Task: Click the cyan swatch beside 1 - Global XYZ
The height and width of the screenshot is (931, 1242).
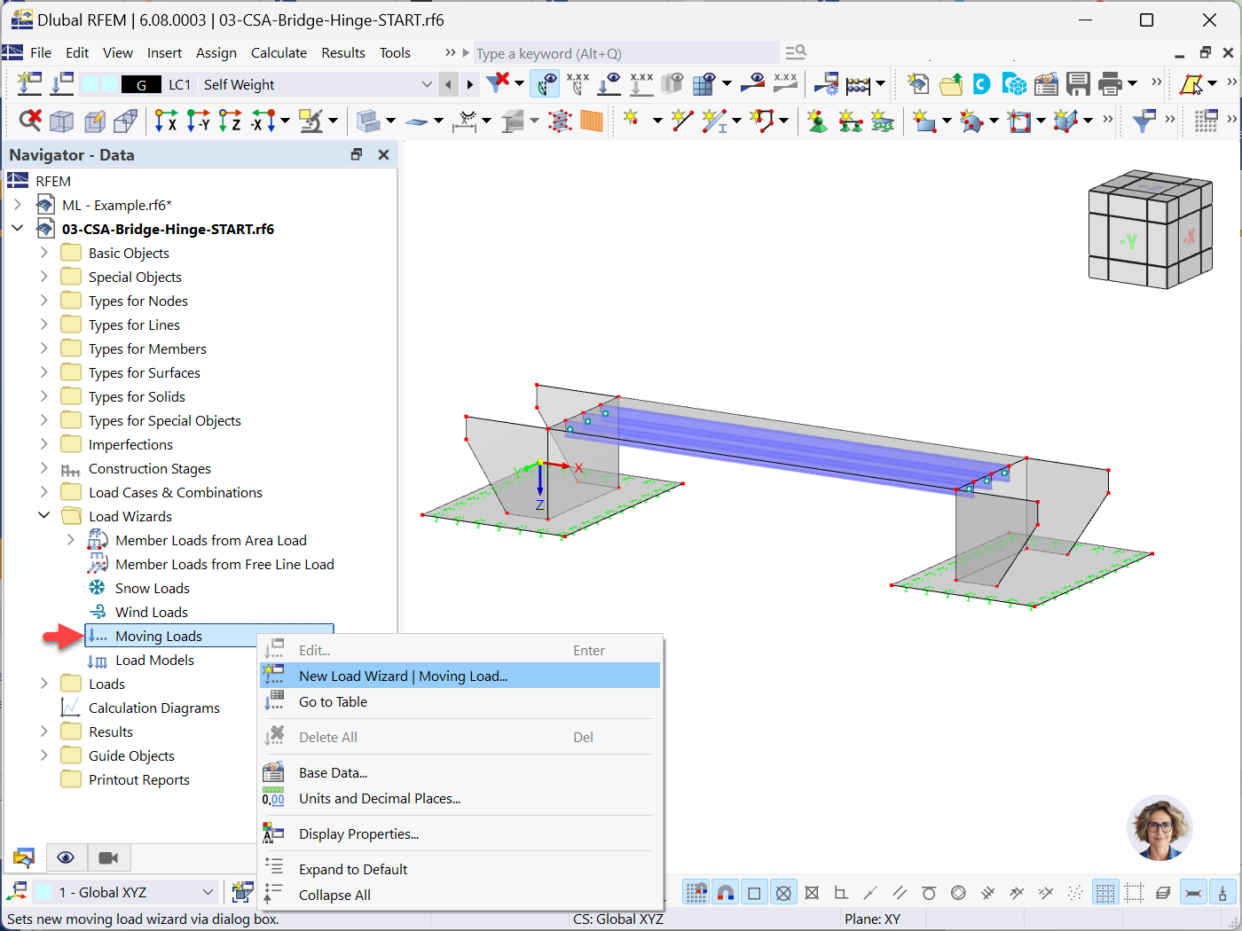Action: 43,892
